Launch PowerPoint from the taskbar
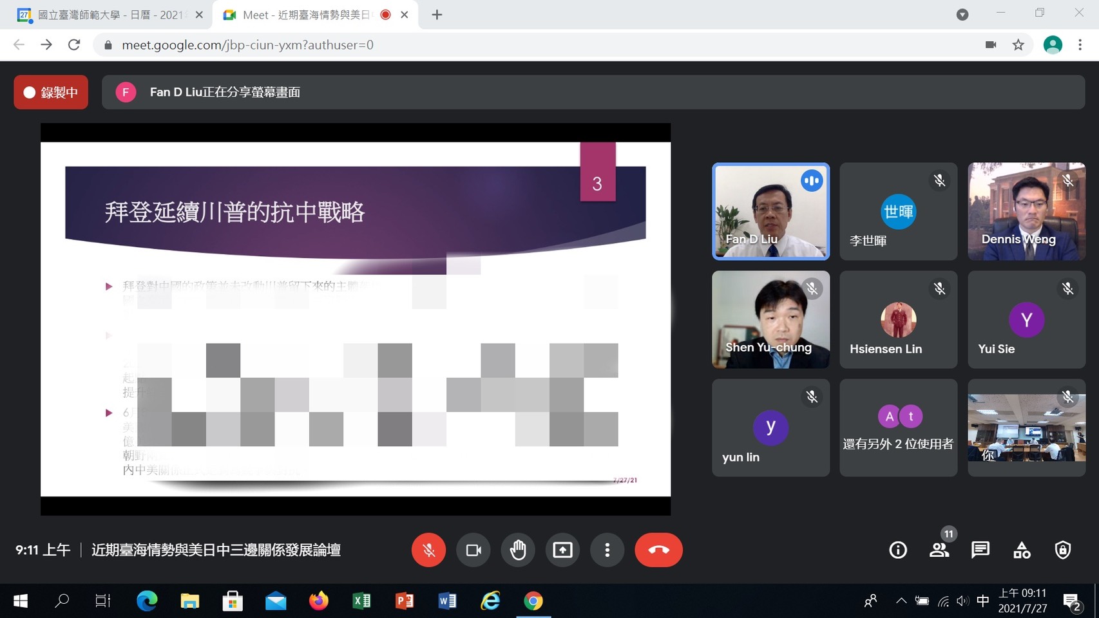Viewport: 1099px width, 618px height. (404, 601)
